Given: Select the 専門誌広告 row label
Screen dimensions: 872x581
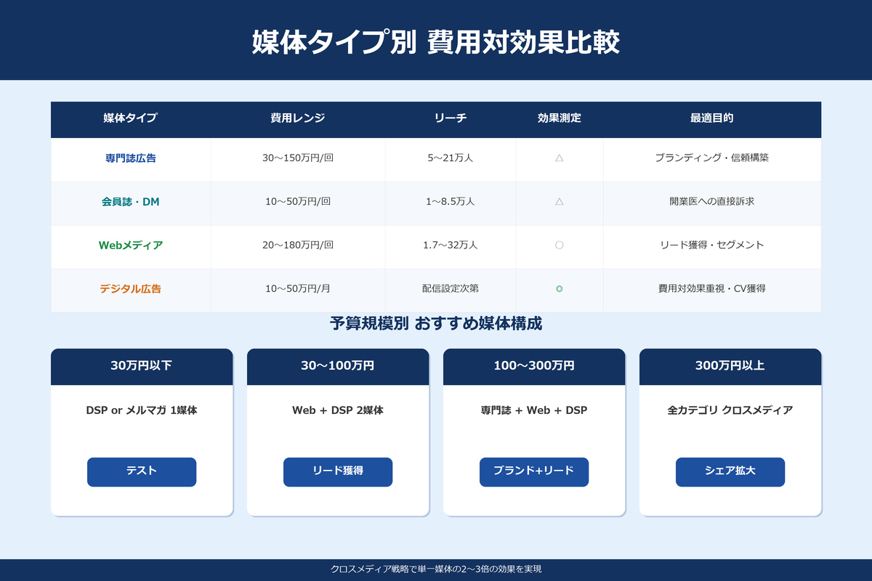Looking at the screenshot, I should [x=129, y=159].
